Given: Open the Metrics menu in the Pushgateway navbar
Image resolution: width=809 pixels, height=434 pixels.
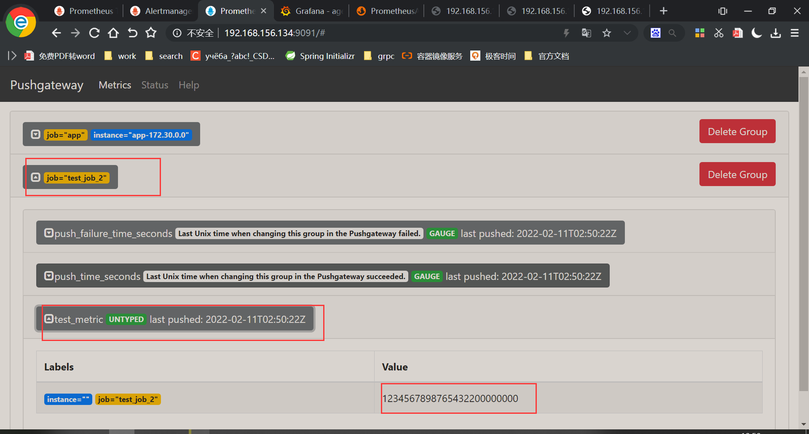Looking at the screenshot, I should [115, 85].
